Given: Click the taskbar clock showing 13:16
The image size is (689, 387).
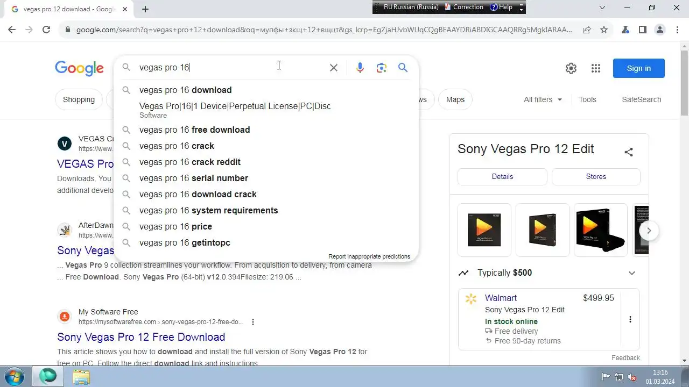Looking at the screenshot, I should pos(660,377).
